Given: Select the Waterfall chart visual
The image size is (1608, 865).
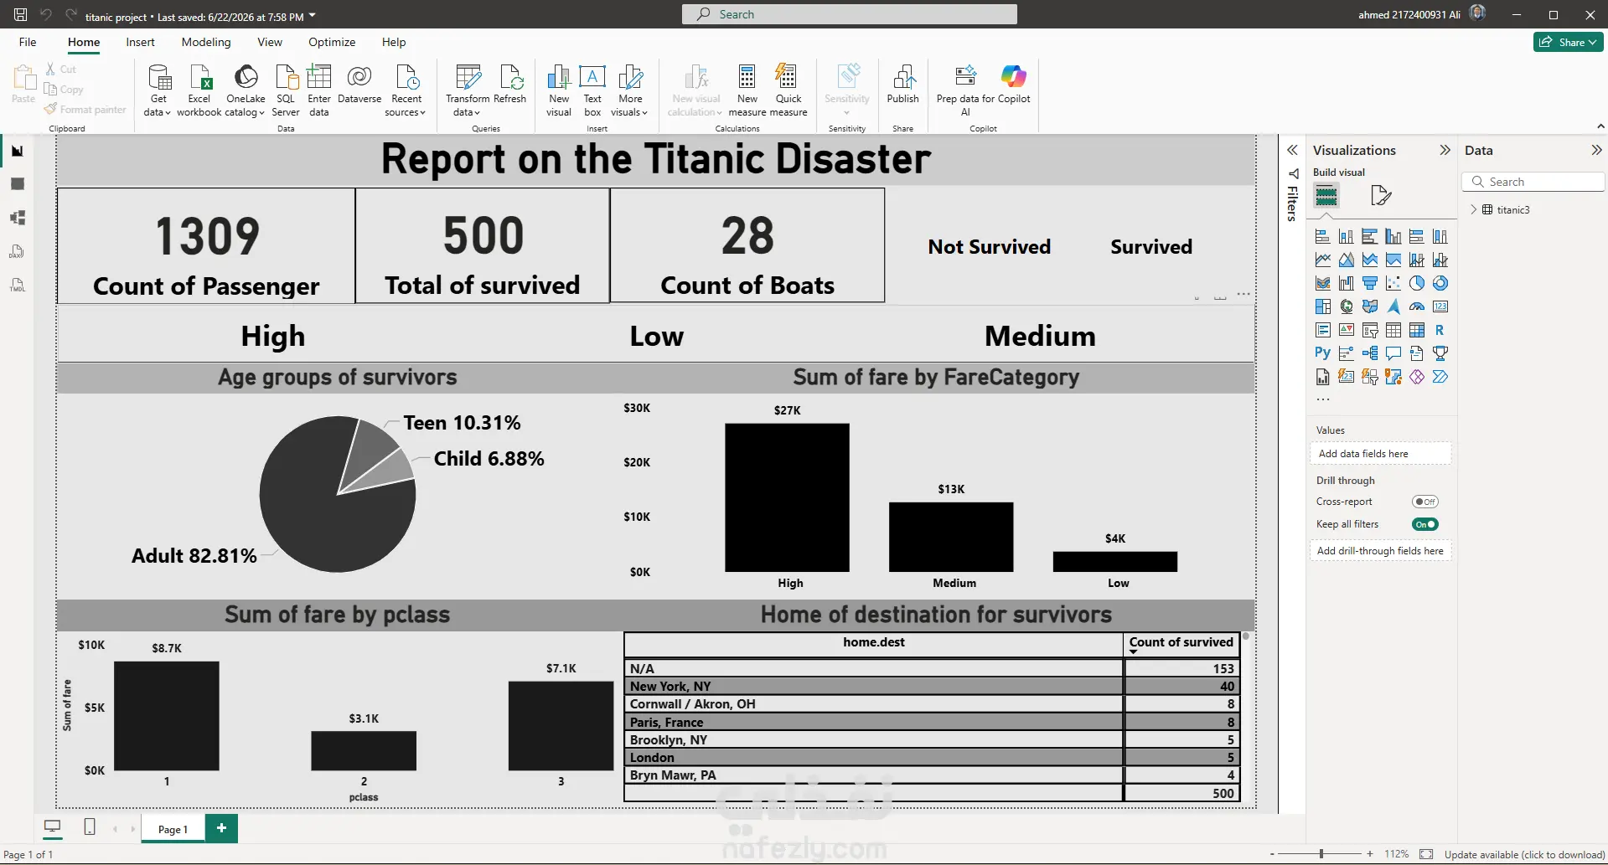Looking at the screenshot, I should click(x=1347, y=283).
